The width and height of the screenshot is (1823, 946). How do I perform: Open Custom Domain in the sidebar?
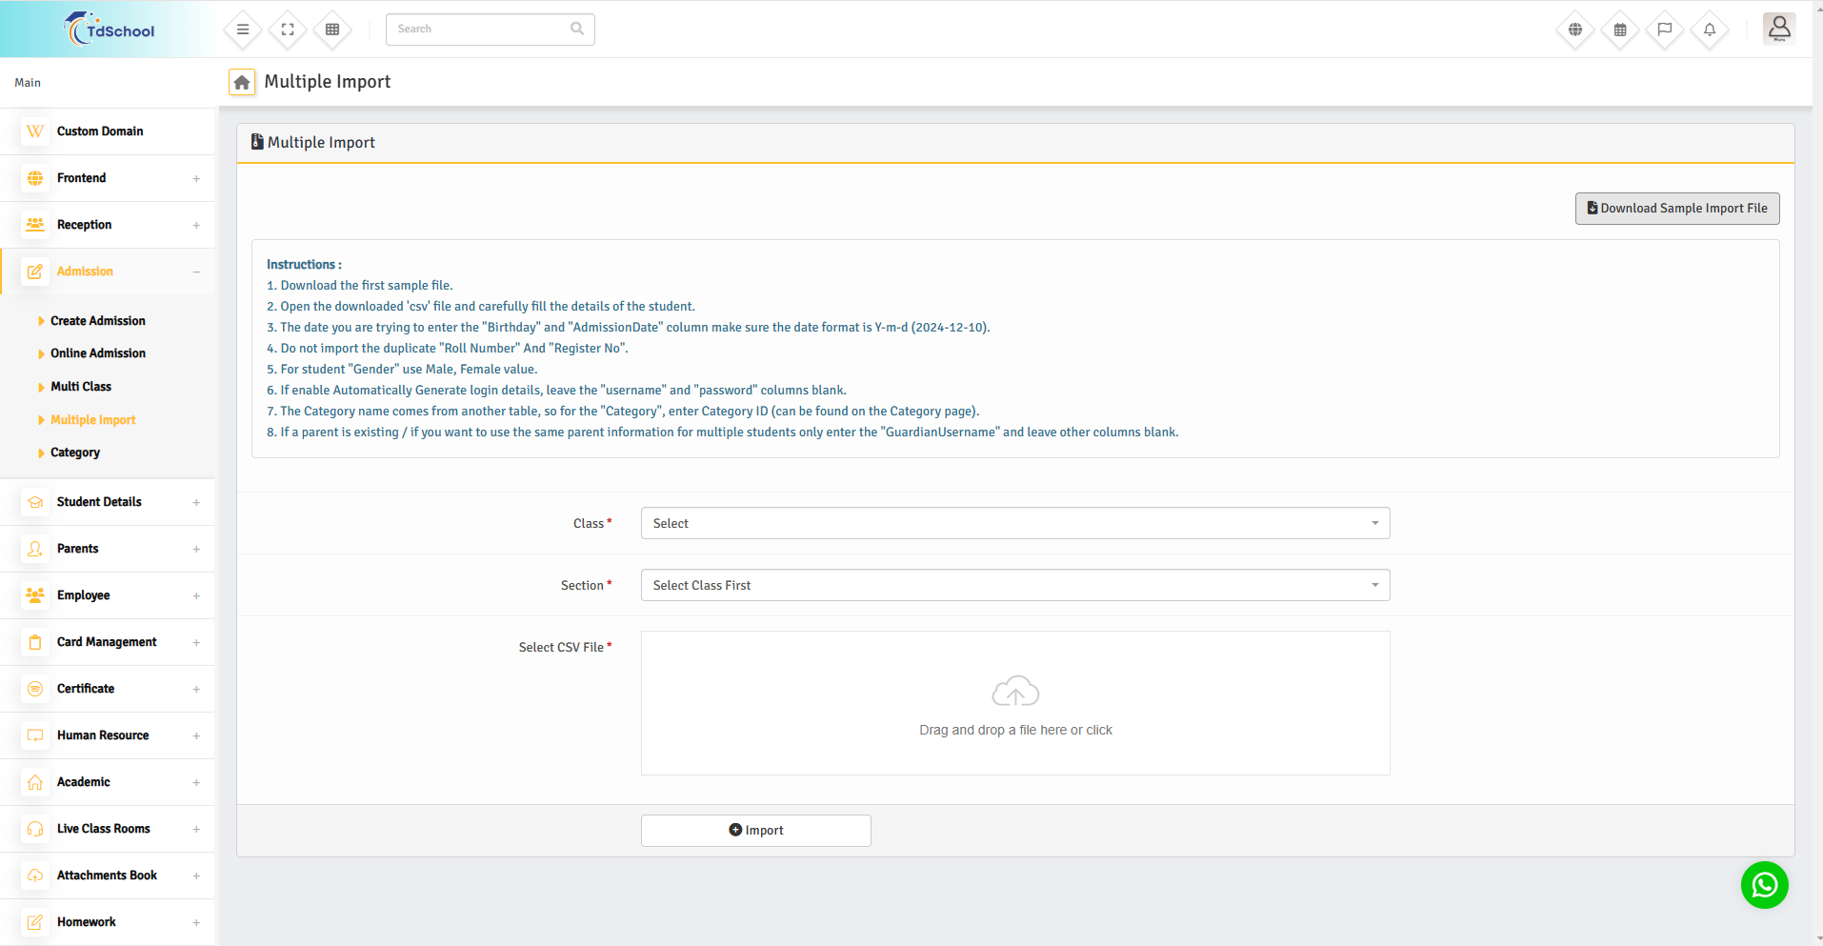[x=100, y=131]
